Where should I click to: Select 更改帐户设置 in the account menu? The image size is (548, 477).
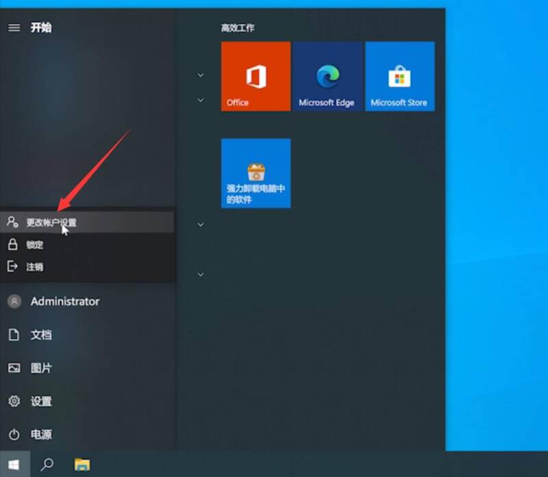coord(88,222)
